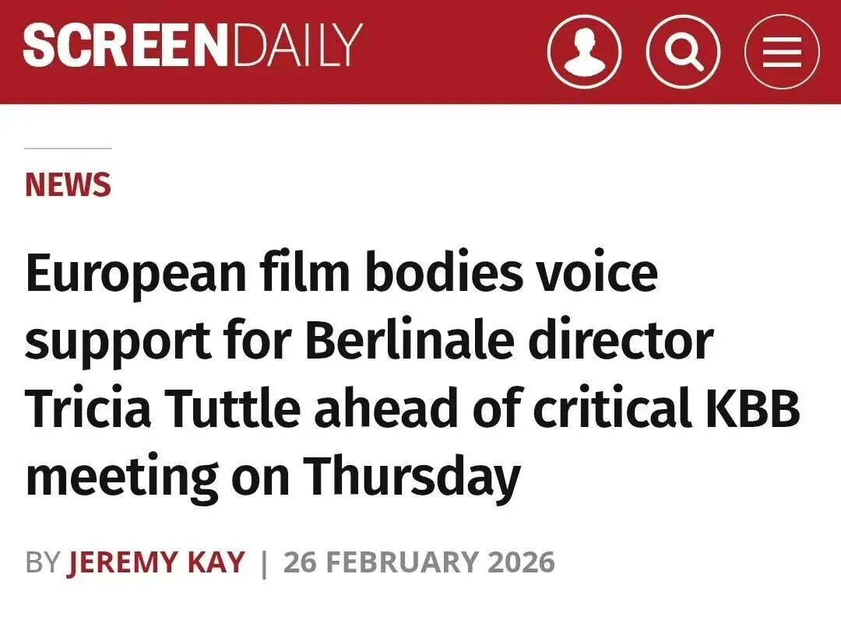
Task: Click the "BY" label before the author name
Action: tap(43, 562)
